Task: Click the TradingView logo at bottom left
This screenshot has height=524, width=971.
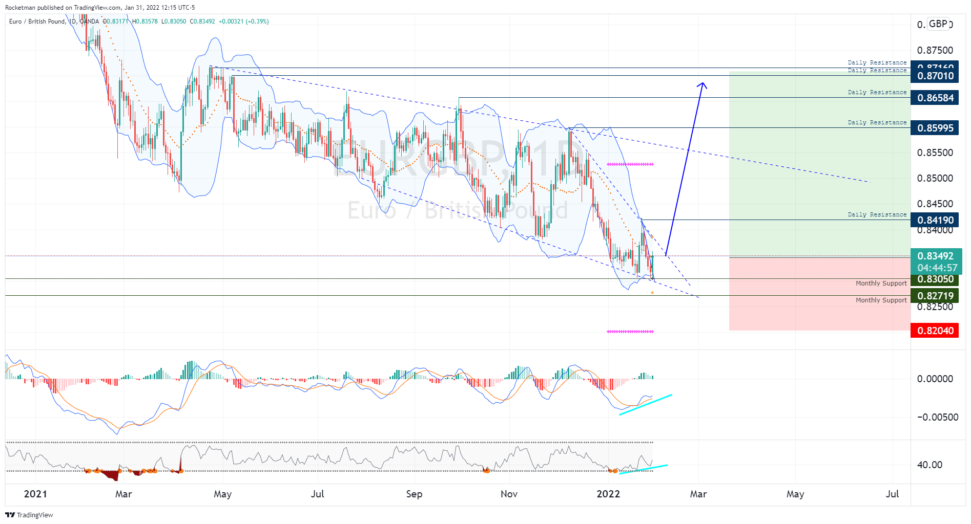Action: point(29,515)
